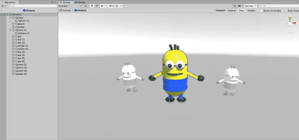Click the Hierarchy search field
The width and height of the screenshot is (299, 140).
[x=32, y=6]
